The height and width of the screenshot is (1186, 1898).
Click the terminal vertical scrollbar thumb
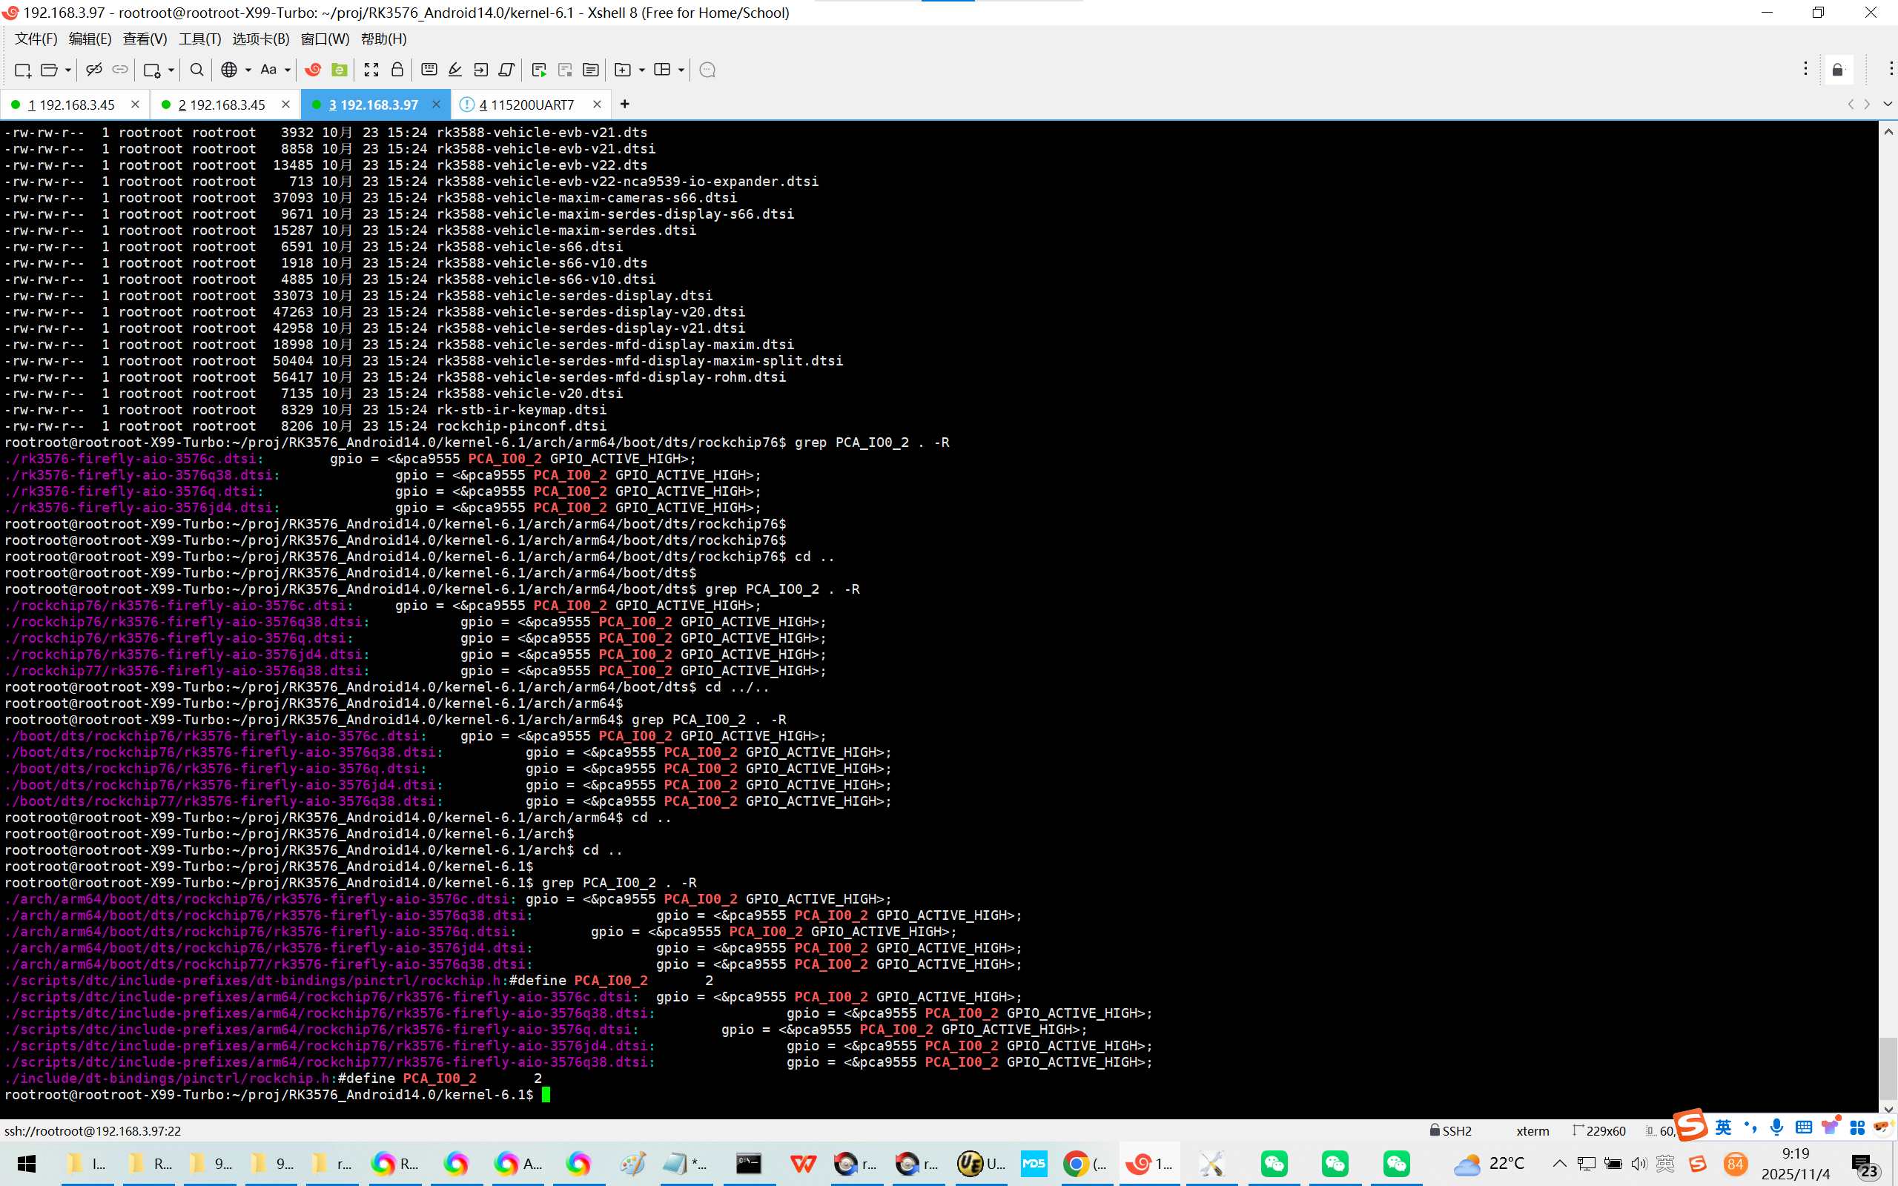1888,1067
